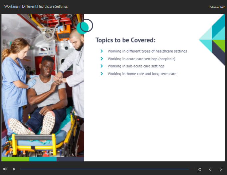Select "Working in-home care and long-term care"
Image resolution: width=227 pixels, height=175 pixels.
[142, 74]
